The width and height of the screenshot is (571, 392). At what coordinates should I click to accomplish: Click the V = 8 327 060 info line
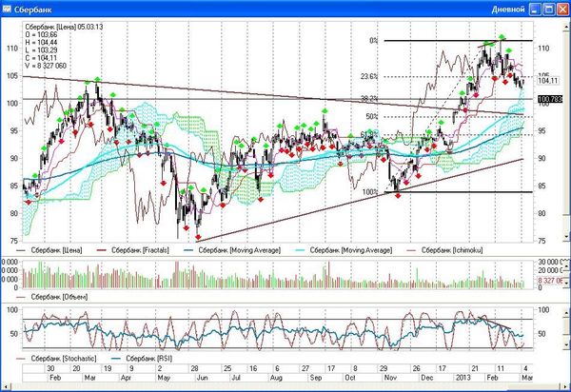point(46,66)
